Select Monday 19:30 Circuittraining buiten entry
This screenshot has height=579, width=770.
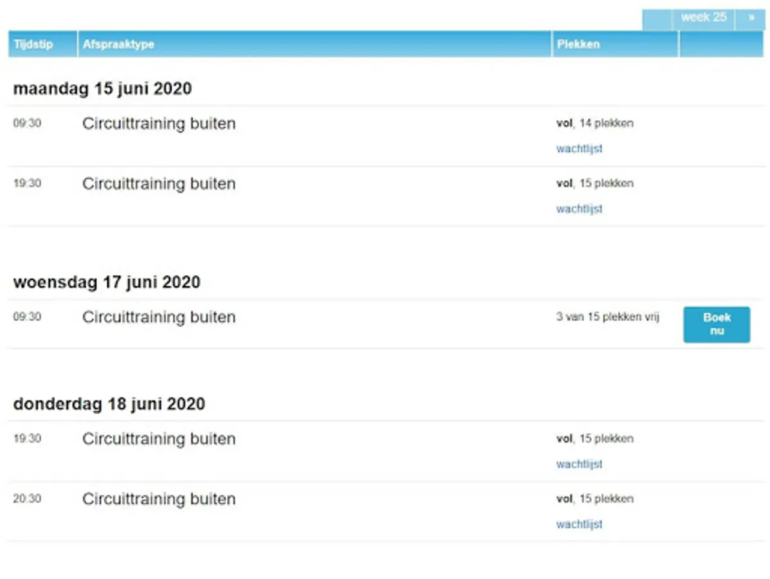(x=159, y=184)
